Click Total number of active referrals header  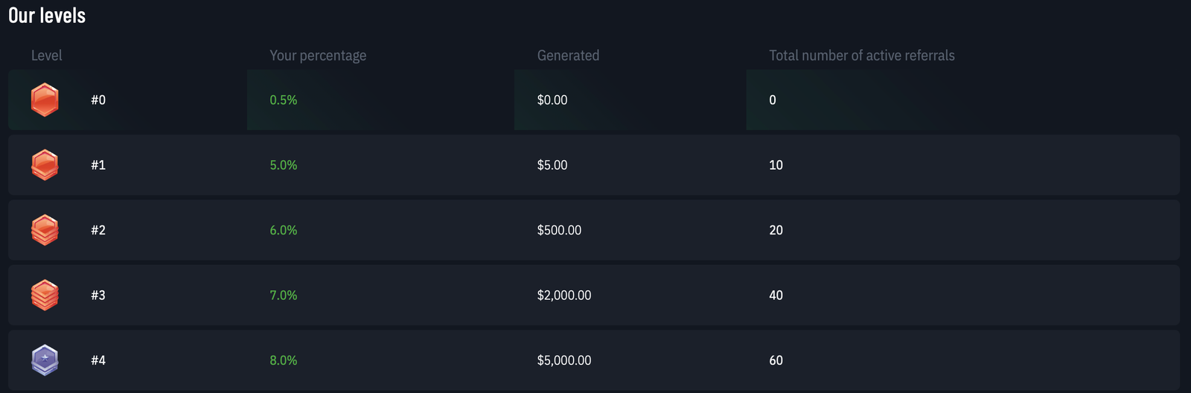point(861,56)
